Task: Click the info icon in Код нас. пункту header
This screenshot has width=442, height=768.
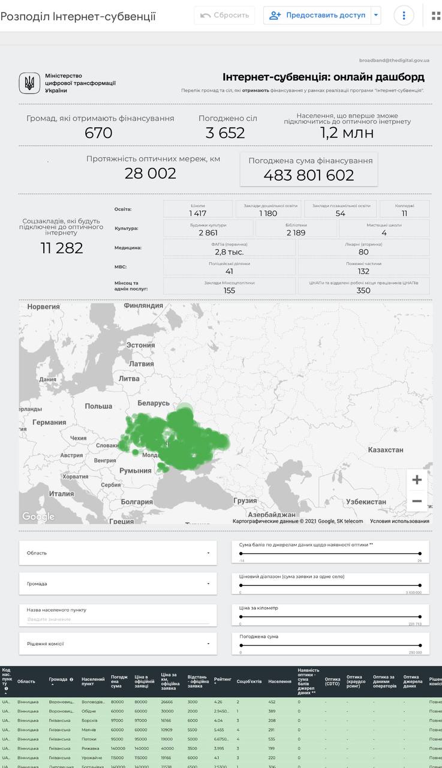Action: [7, 689]
